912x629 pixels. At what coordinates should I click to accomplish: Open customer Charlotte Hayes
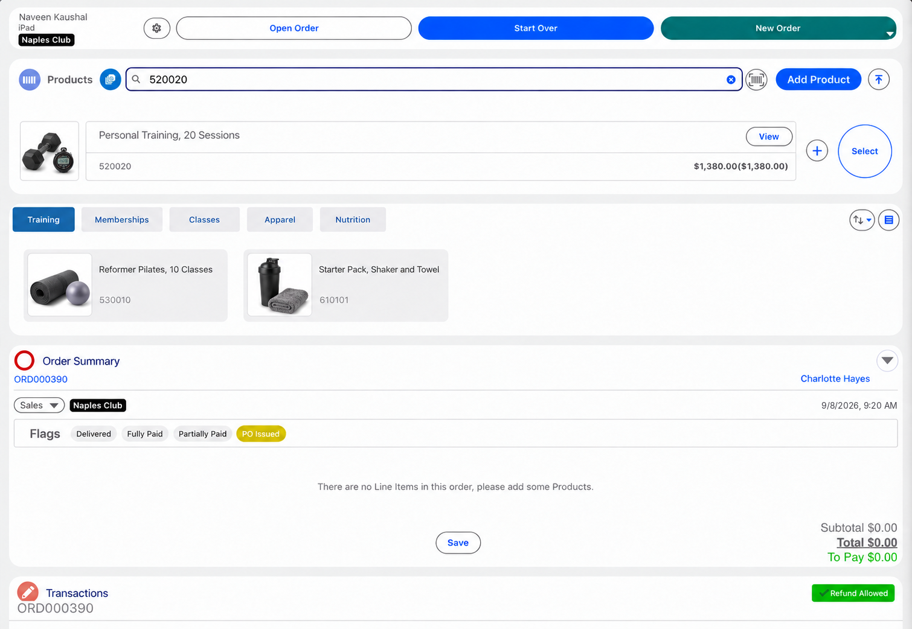pyautogui.click(x=835, y=378)
